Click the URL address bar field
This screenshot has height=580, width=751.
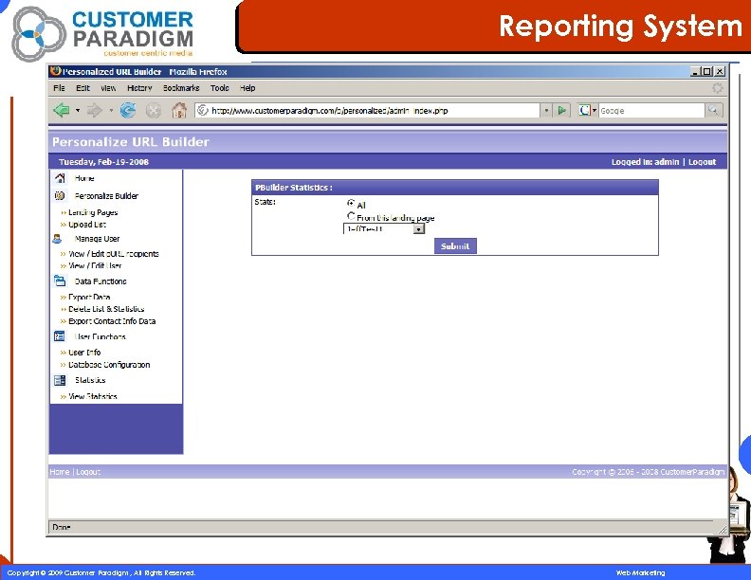point(367,111)
